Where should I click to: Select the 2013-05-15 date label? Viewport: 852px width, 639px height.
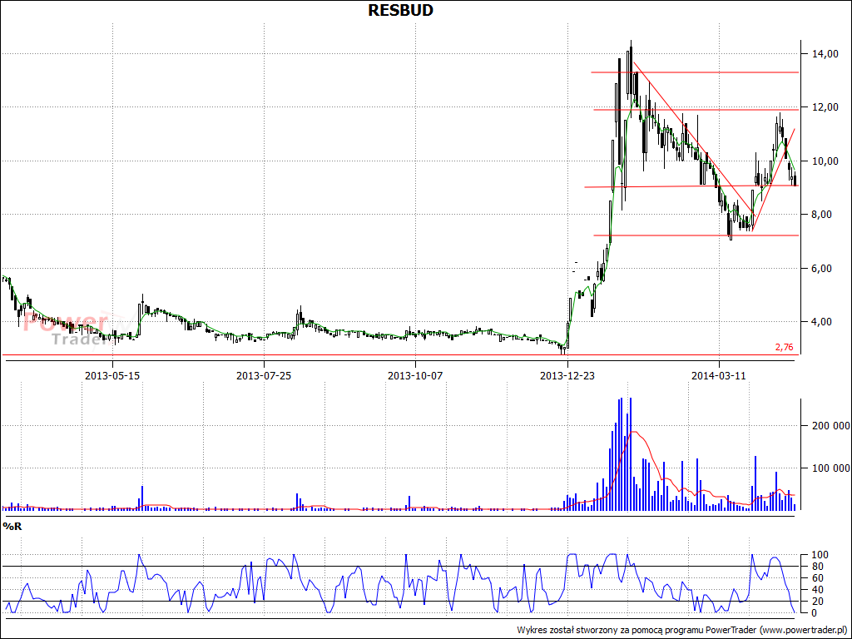pos(112,375)
